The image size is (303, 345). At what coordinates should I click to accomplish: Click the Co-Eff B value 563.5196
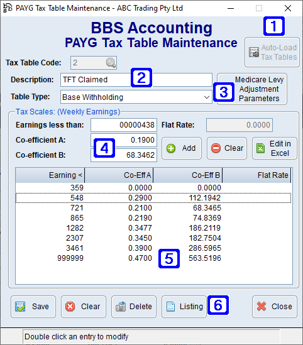(x=205, y=258)
